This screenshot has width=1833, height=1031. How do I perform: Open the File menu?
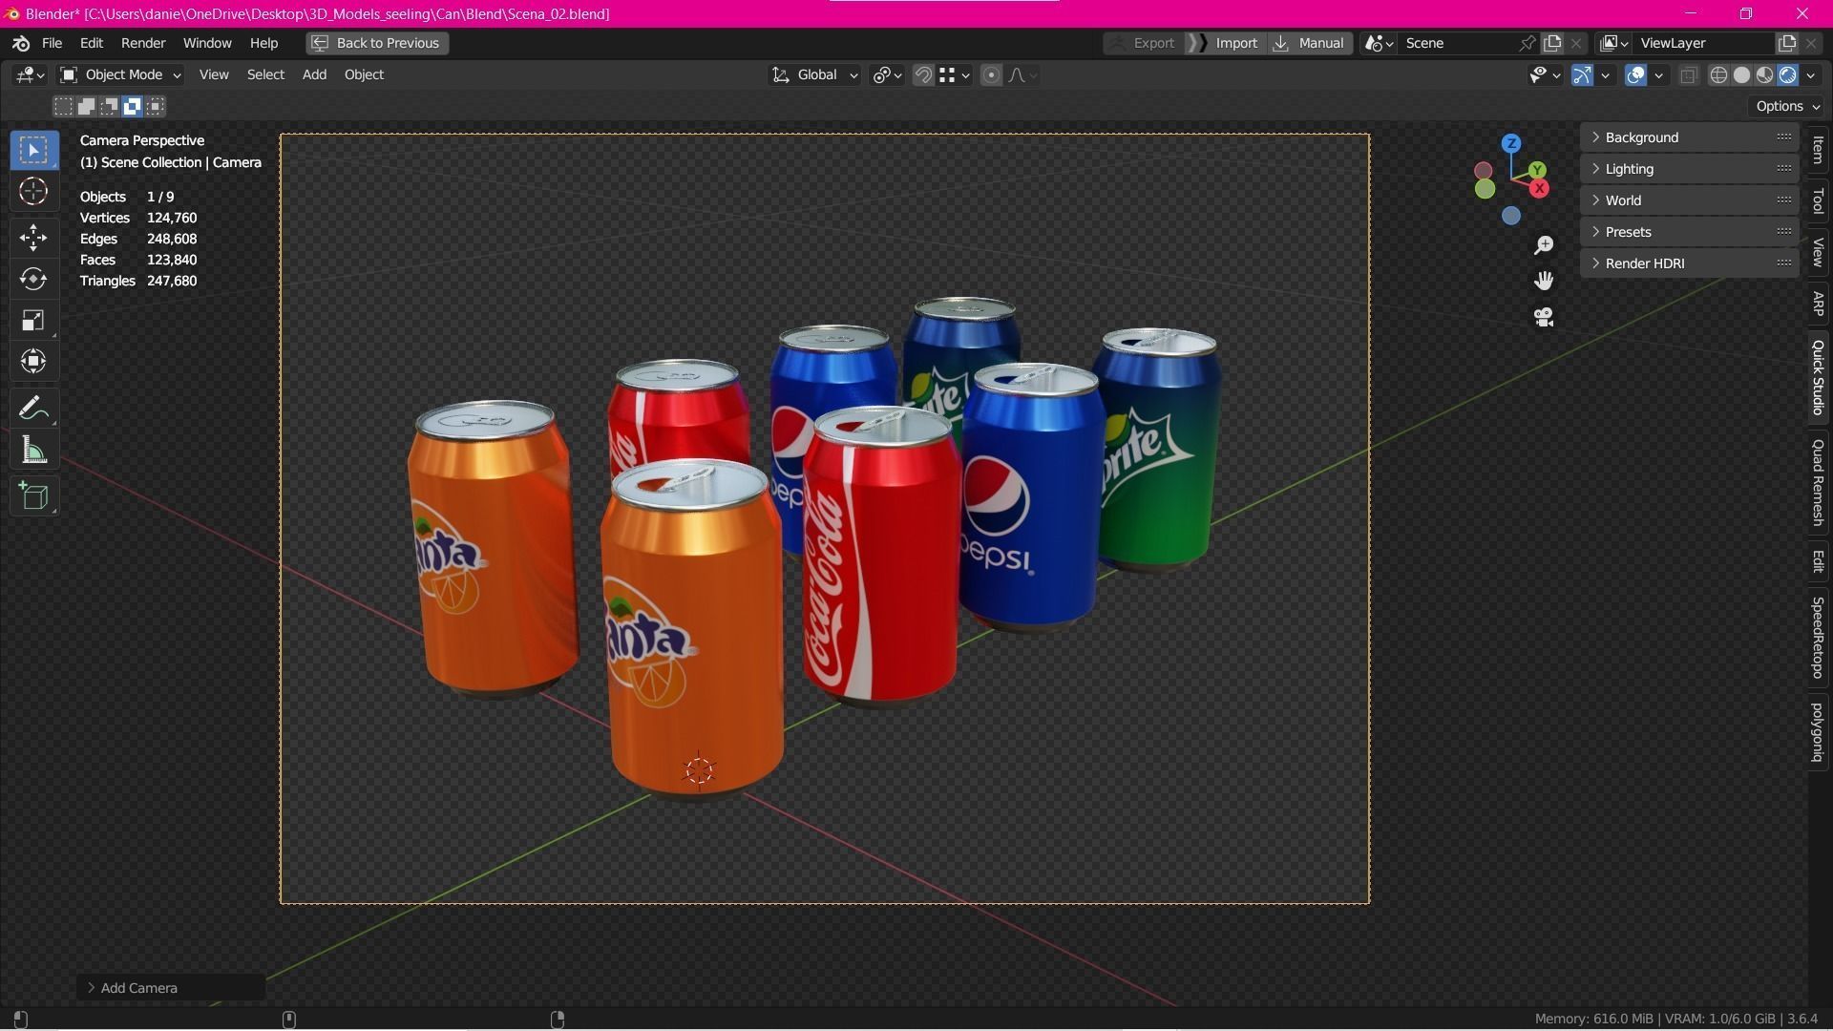point(52,43)
